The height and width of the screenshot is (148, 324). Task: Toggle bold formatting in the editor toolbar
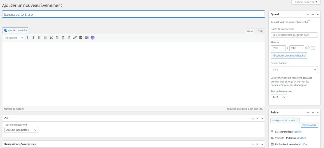pos(28,38)
